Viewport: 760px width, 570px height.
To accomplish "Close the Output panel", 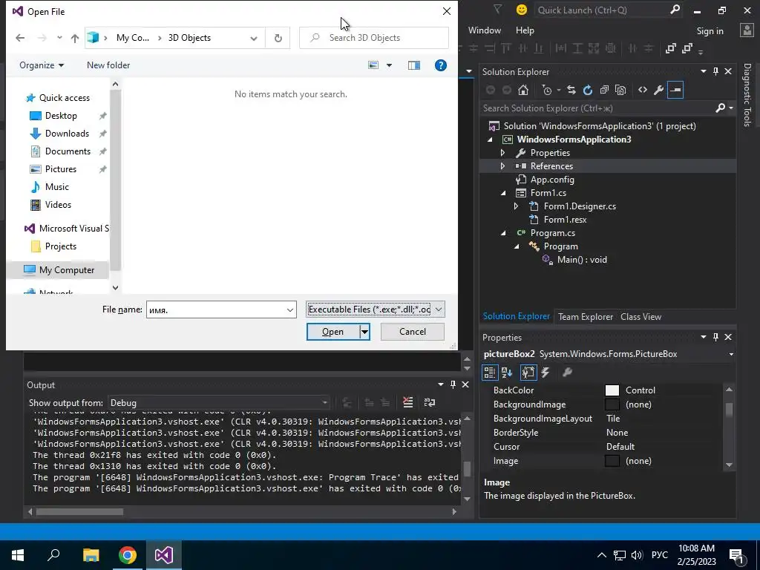I will point(465,384).
